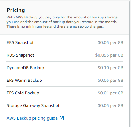Image resolution: width=131 pixels, height=127 pixels.
Task: Click the words "With AWS Backup" in the description
Action: 22,17
